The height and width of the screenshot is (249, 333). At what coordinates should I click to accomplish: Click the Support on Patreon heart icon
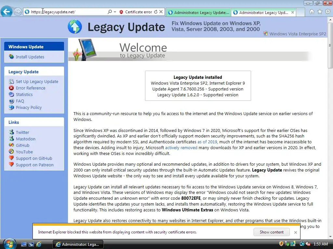pyautogui.click(x=11, y=164)
